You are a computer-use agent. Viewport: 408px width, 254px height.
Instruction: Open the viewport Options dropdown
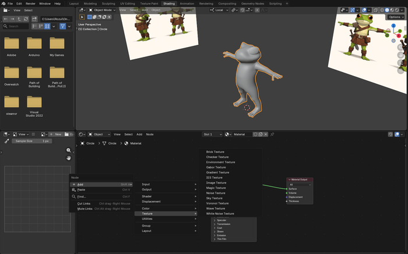(x=395, y=17)
